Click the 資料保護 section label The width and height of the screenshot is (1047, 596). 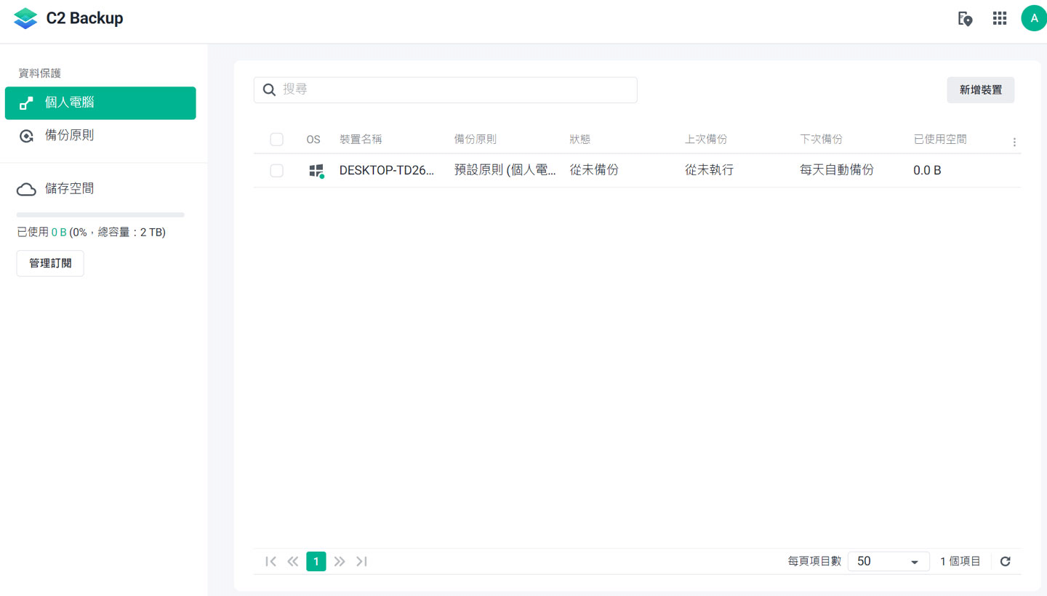pos(39,73)
